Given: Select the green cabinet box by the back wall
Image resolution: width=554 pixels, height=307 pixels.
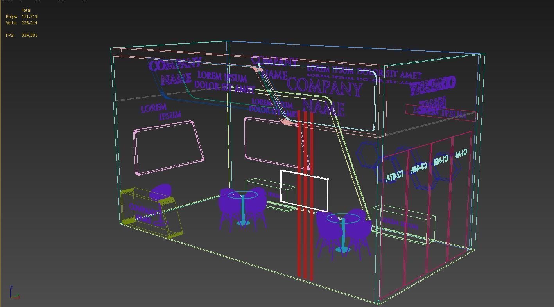Looking at the screenshot, I should (x=271, y=195).
